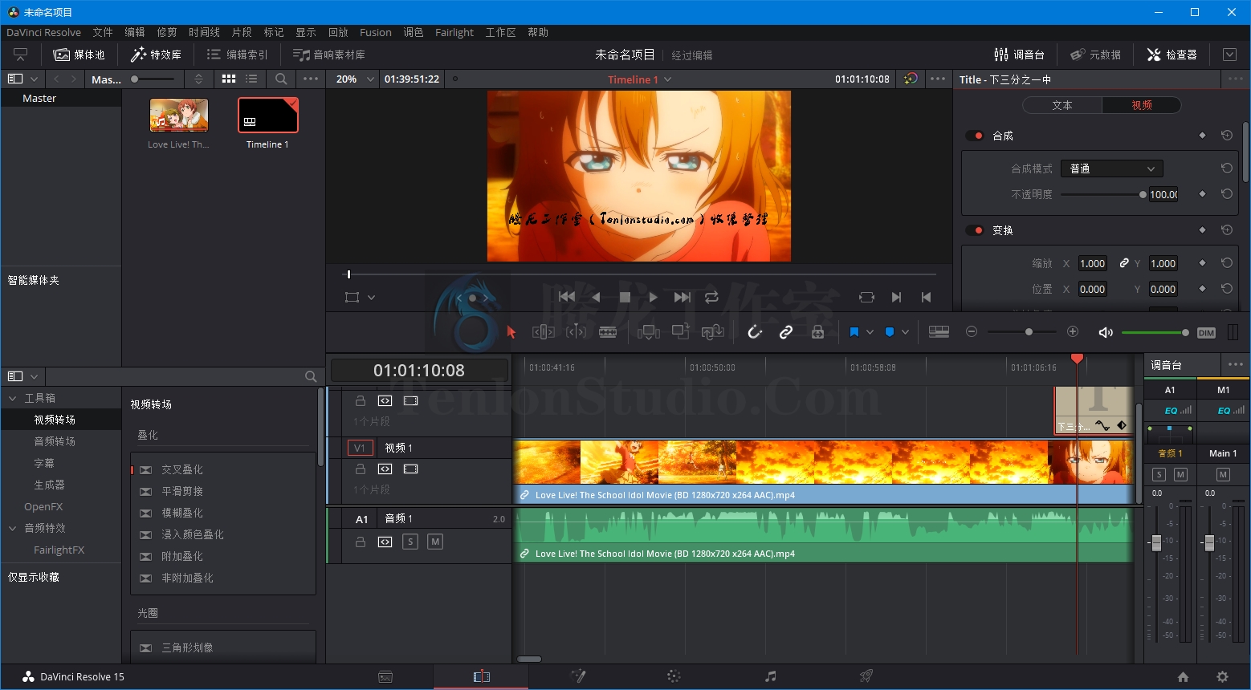Toggle the DIM audio button
1251x690 pixels.
tap(1206, 333)
